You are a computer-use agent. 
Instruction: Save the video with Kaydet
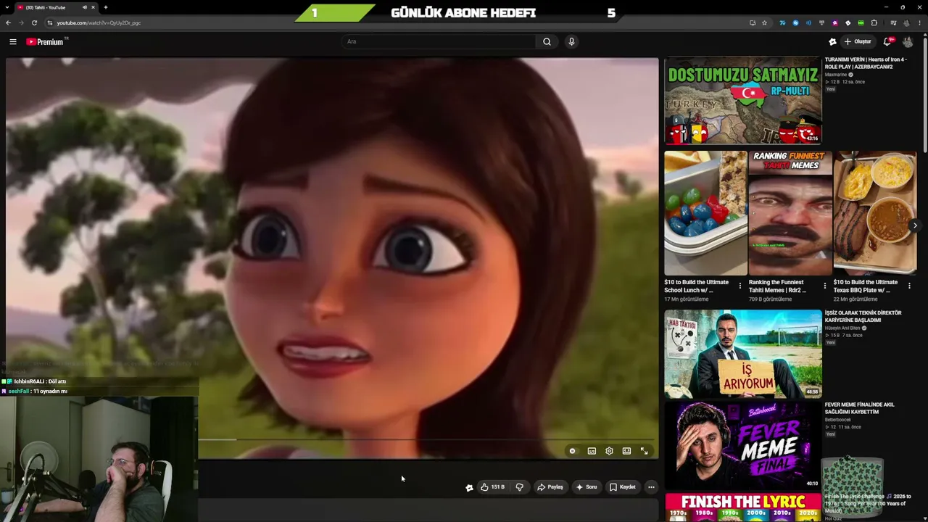coord(623,487)
